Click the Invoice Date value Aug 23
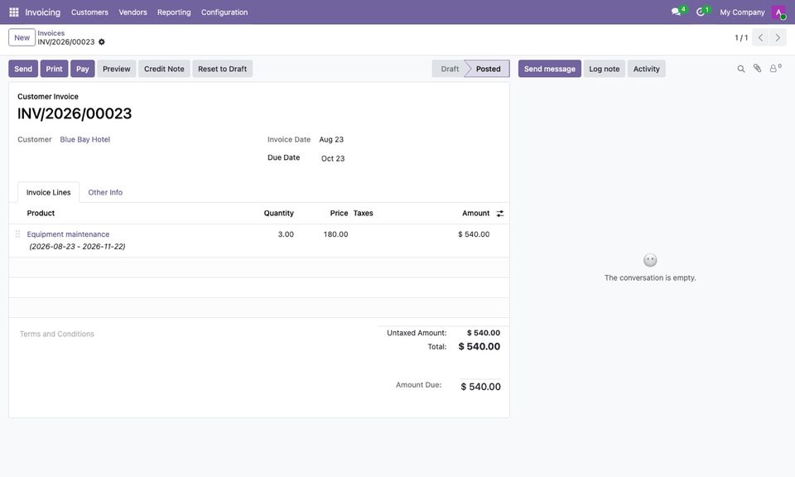Screen dimensions: 795x477 coord(331,139)
